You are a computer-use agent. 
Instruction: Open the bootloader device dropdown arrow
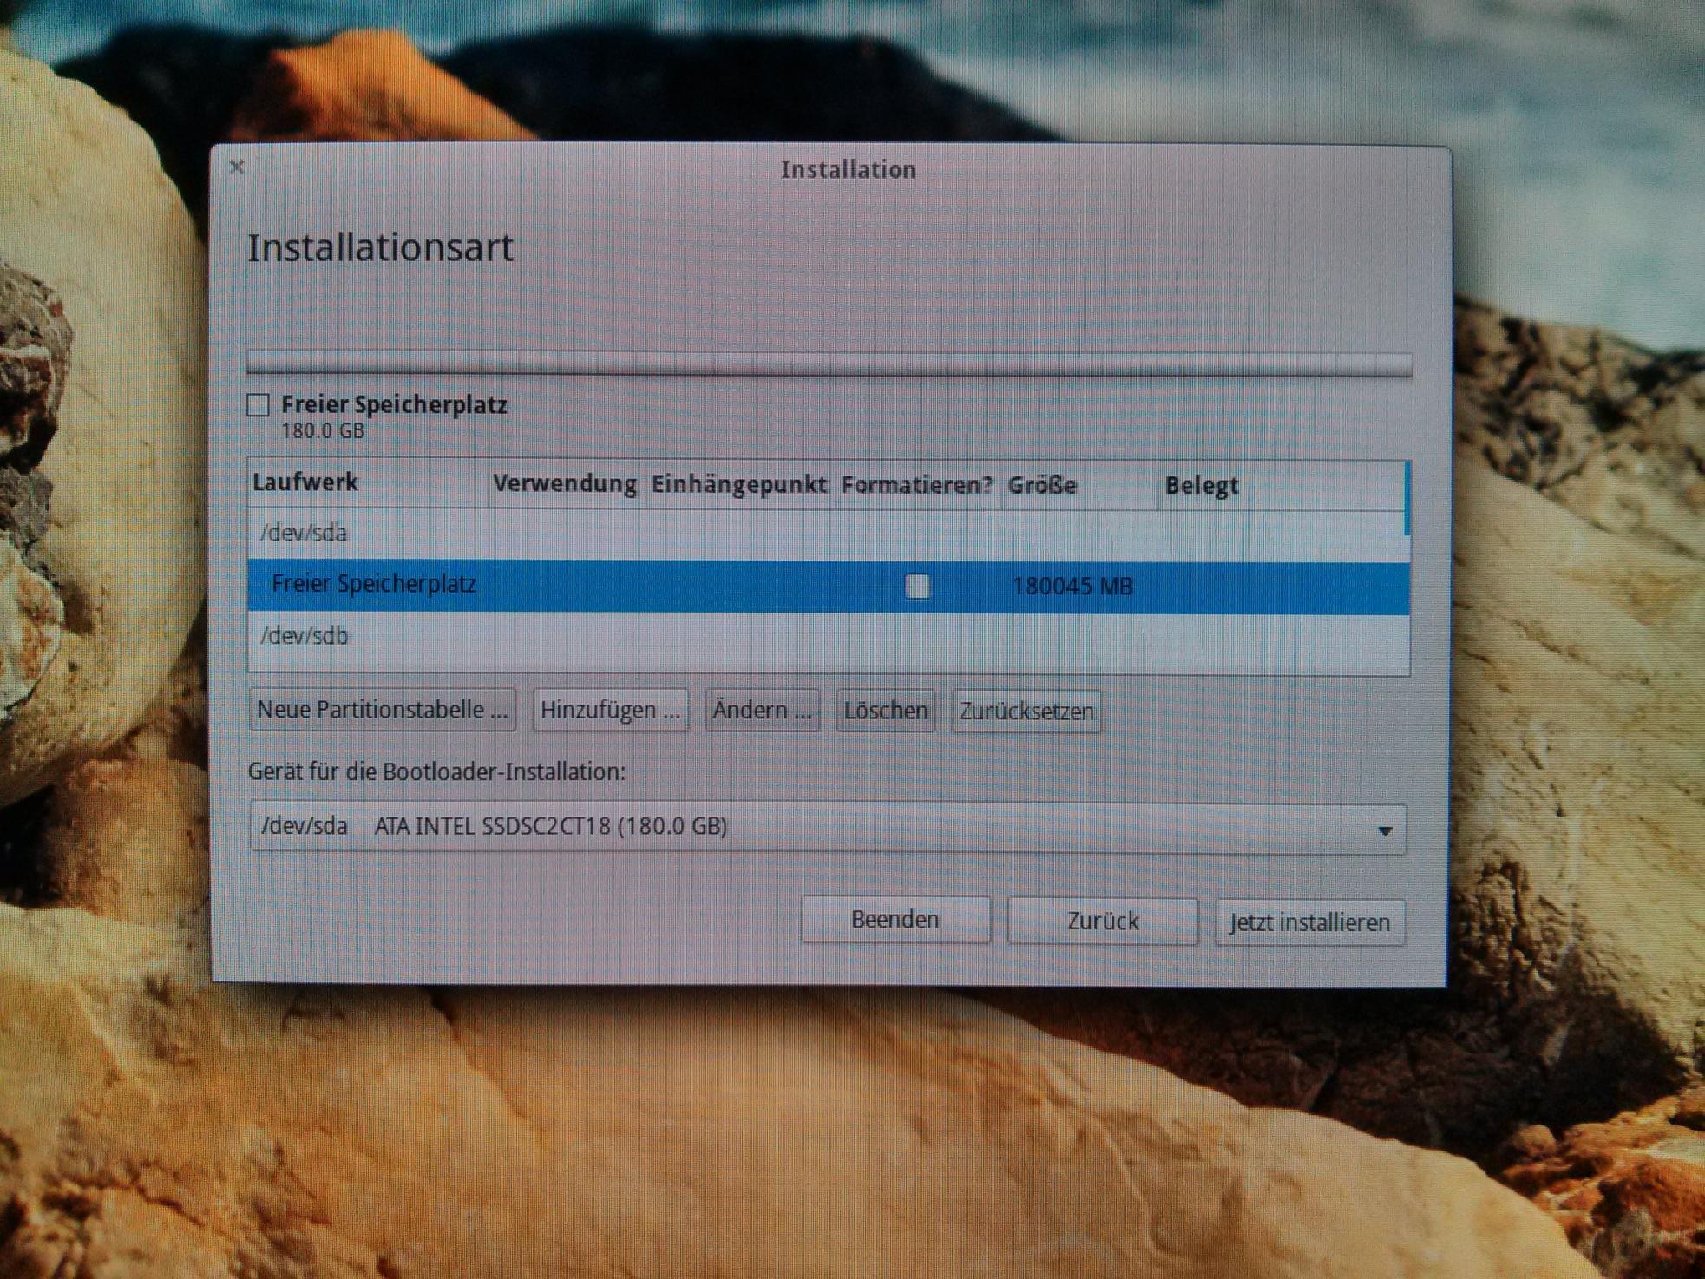tap(1385, 830)
